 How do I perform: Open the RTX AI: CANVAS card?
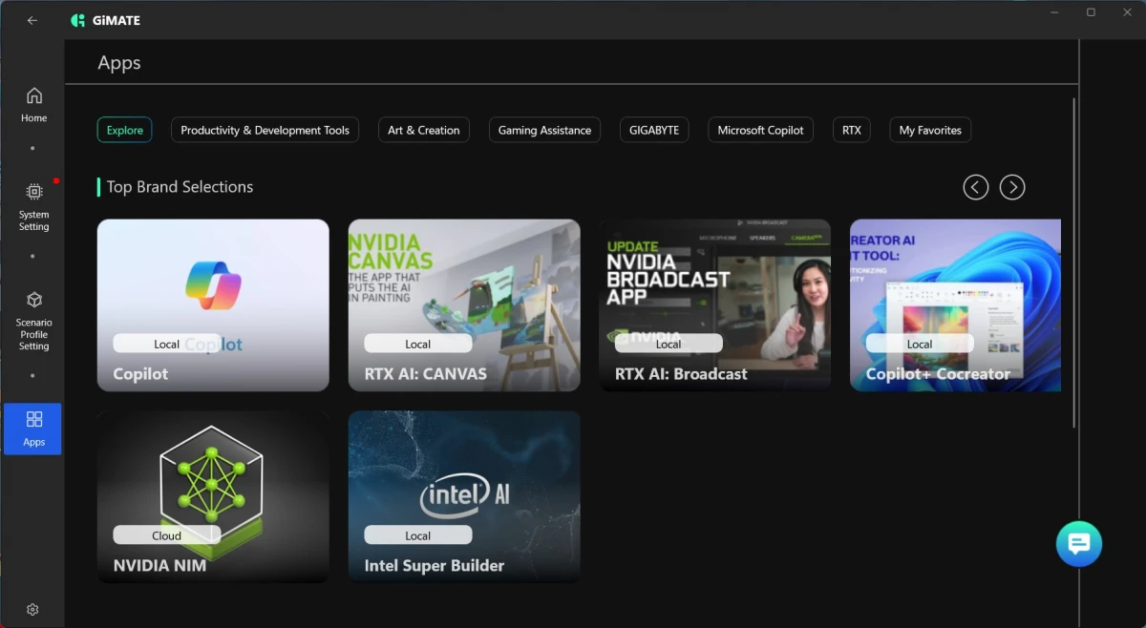pos(464,305)
